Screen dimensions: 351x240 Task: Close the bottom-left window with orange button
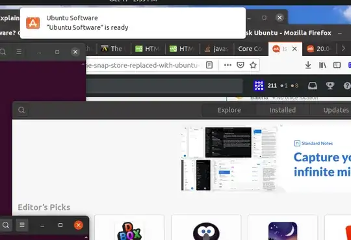(79, 225)
